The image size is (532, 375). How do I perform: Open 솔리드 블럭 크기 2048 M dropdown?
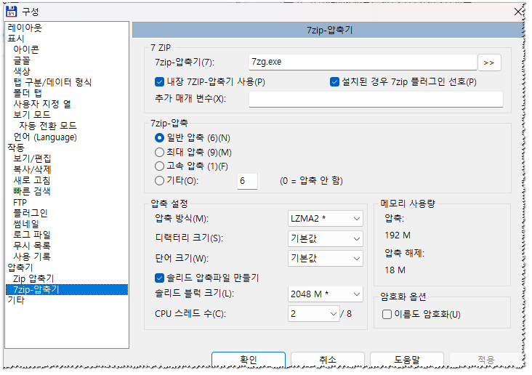point(326,294)
